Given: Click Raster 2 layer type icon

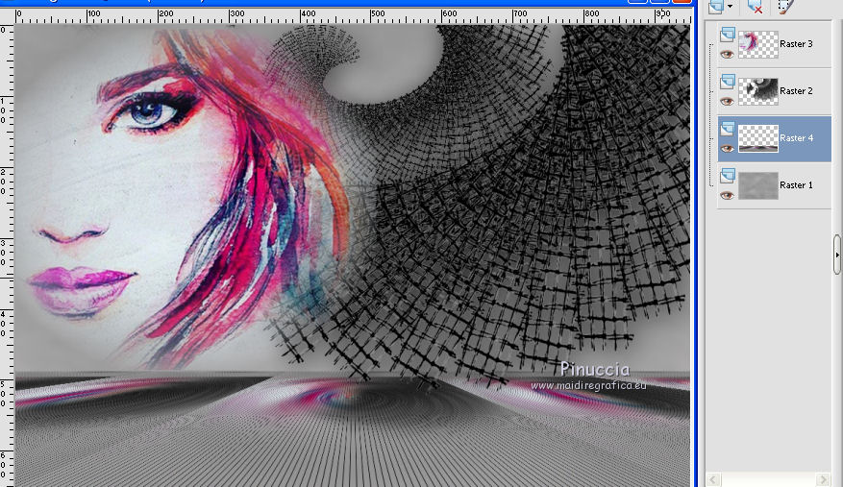Looking at the screenshot, I should tap(728, 82).
